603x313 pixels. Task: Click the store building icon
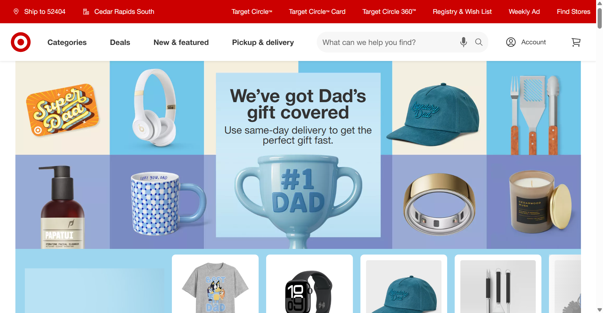86,12
